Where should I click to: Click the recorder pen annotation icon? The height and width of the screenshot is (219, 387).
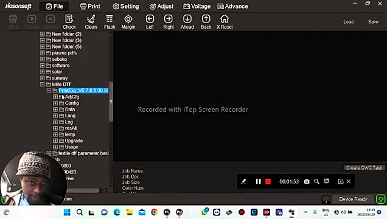(243, 181)
